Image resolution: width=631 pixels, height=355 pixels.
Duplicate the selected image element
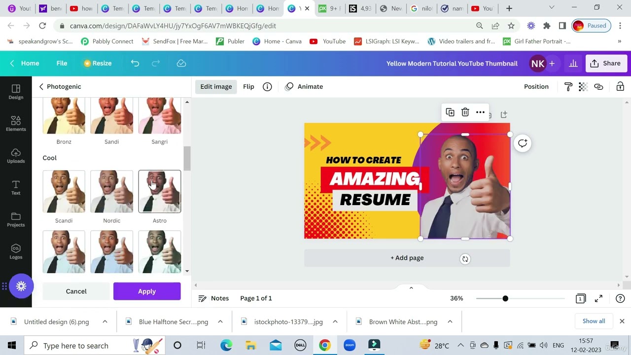point(450,112)
